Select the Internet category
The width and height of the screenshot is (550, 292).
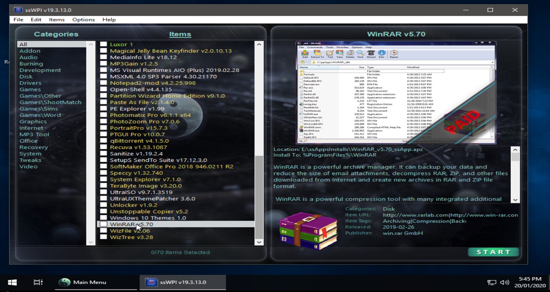coord(31,128)
